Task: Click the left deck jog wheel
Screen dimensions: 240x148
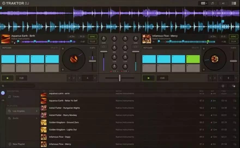Action: click(x=74, y=59)
